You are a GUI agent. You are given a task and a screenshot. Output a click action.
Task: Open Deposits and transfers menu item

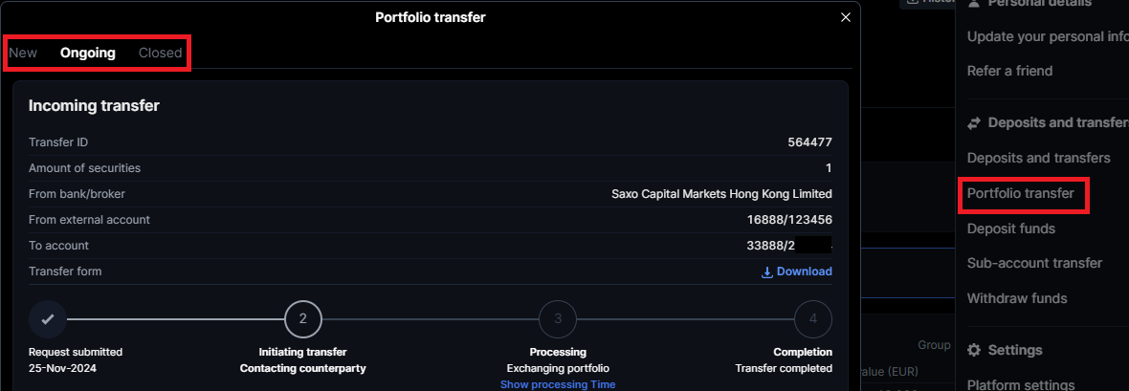(x=1039, y=158)
